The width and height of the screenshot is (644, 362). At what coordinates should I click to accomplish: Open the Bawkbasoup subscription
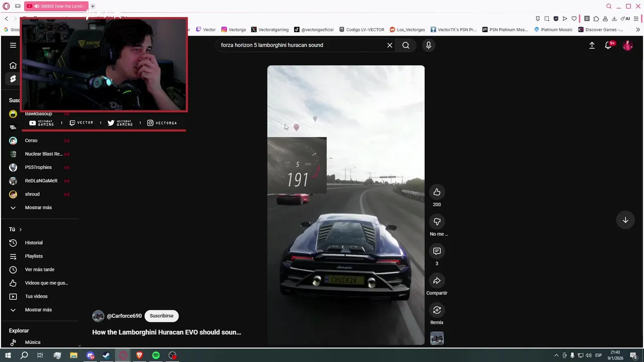point(38,114)
